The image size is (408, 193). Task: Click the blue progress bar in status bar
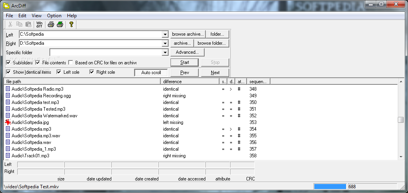click(x=330, y=186)
